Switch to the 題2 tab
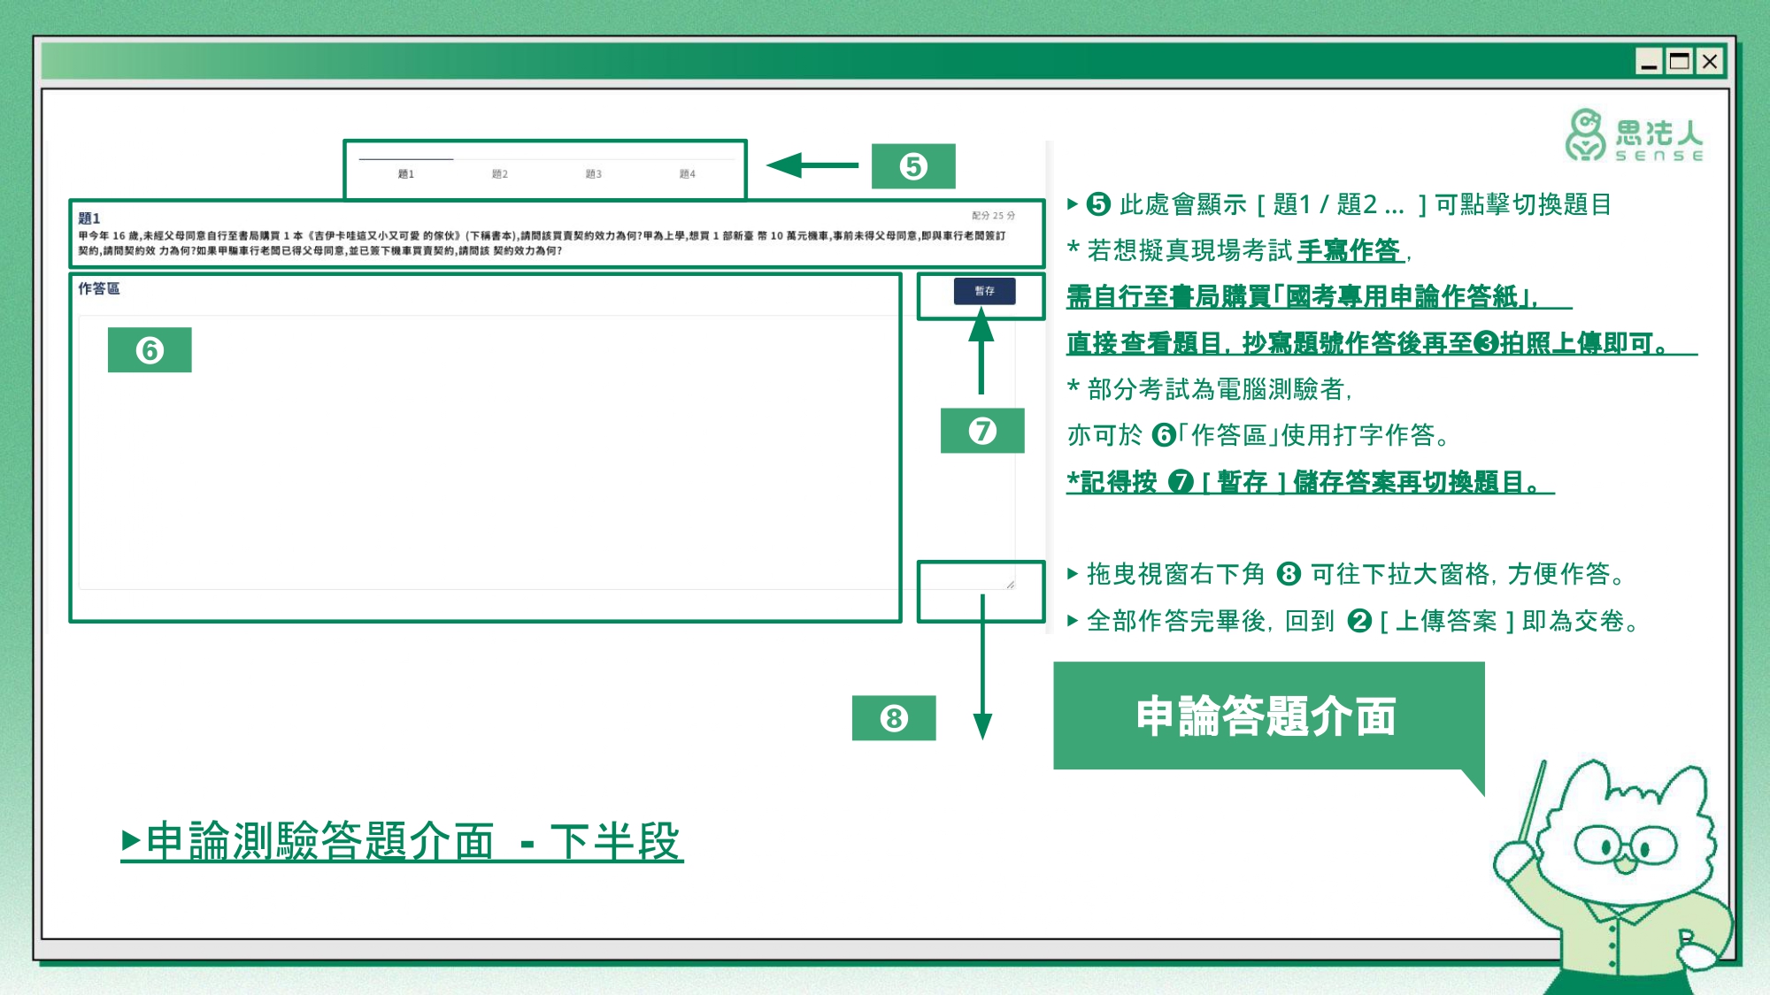1770x995 pixels. [500, 174]
